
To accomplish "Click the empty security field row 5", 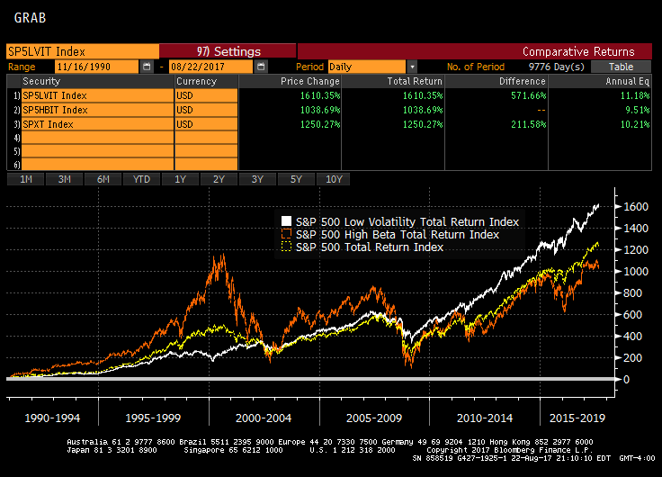I will click(x=97, y=151).
